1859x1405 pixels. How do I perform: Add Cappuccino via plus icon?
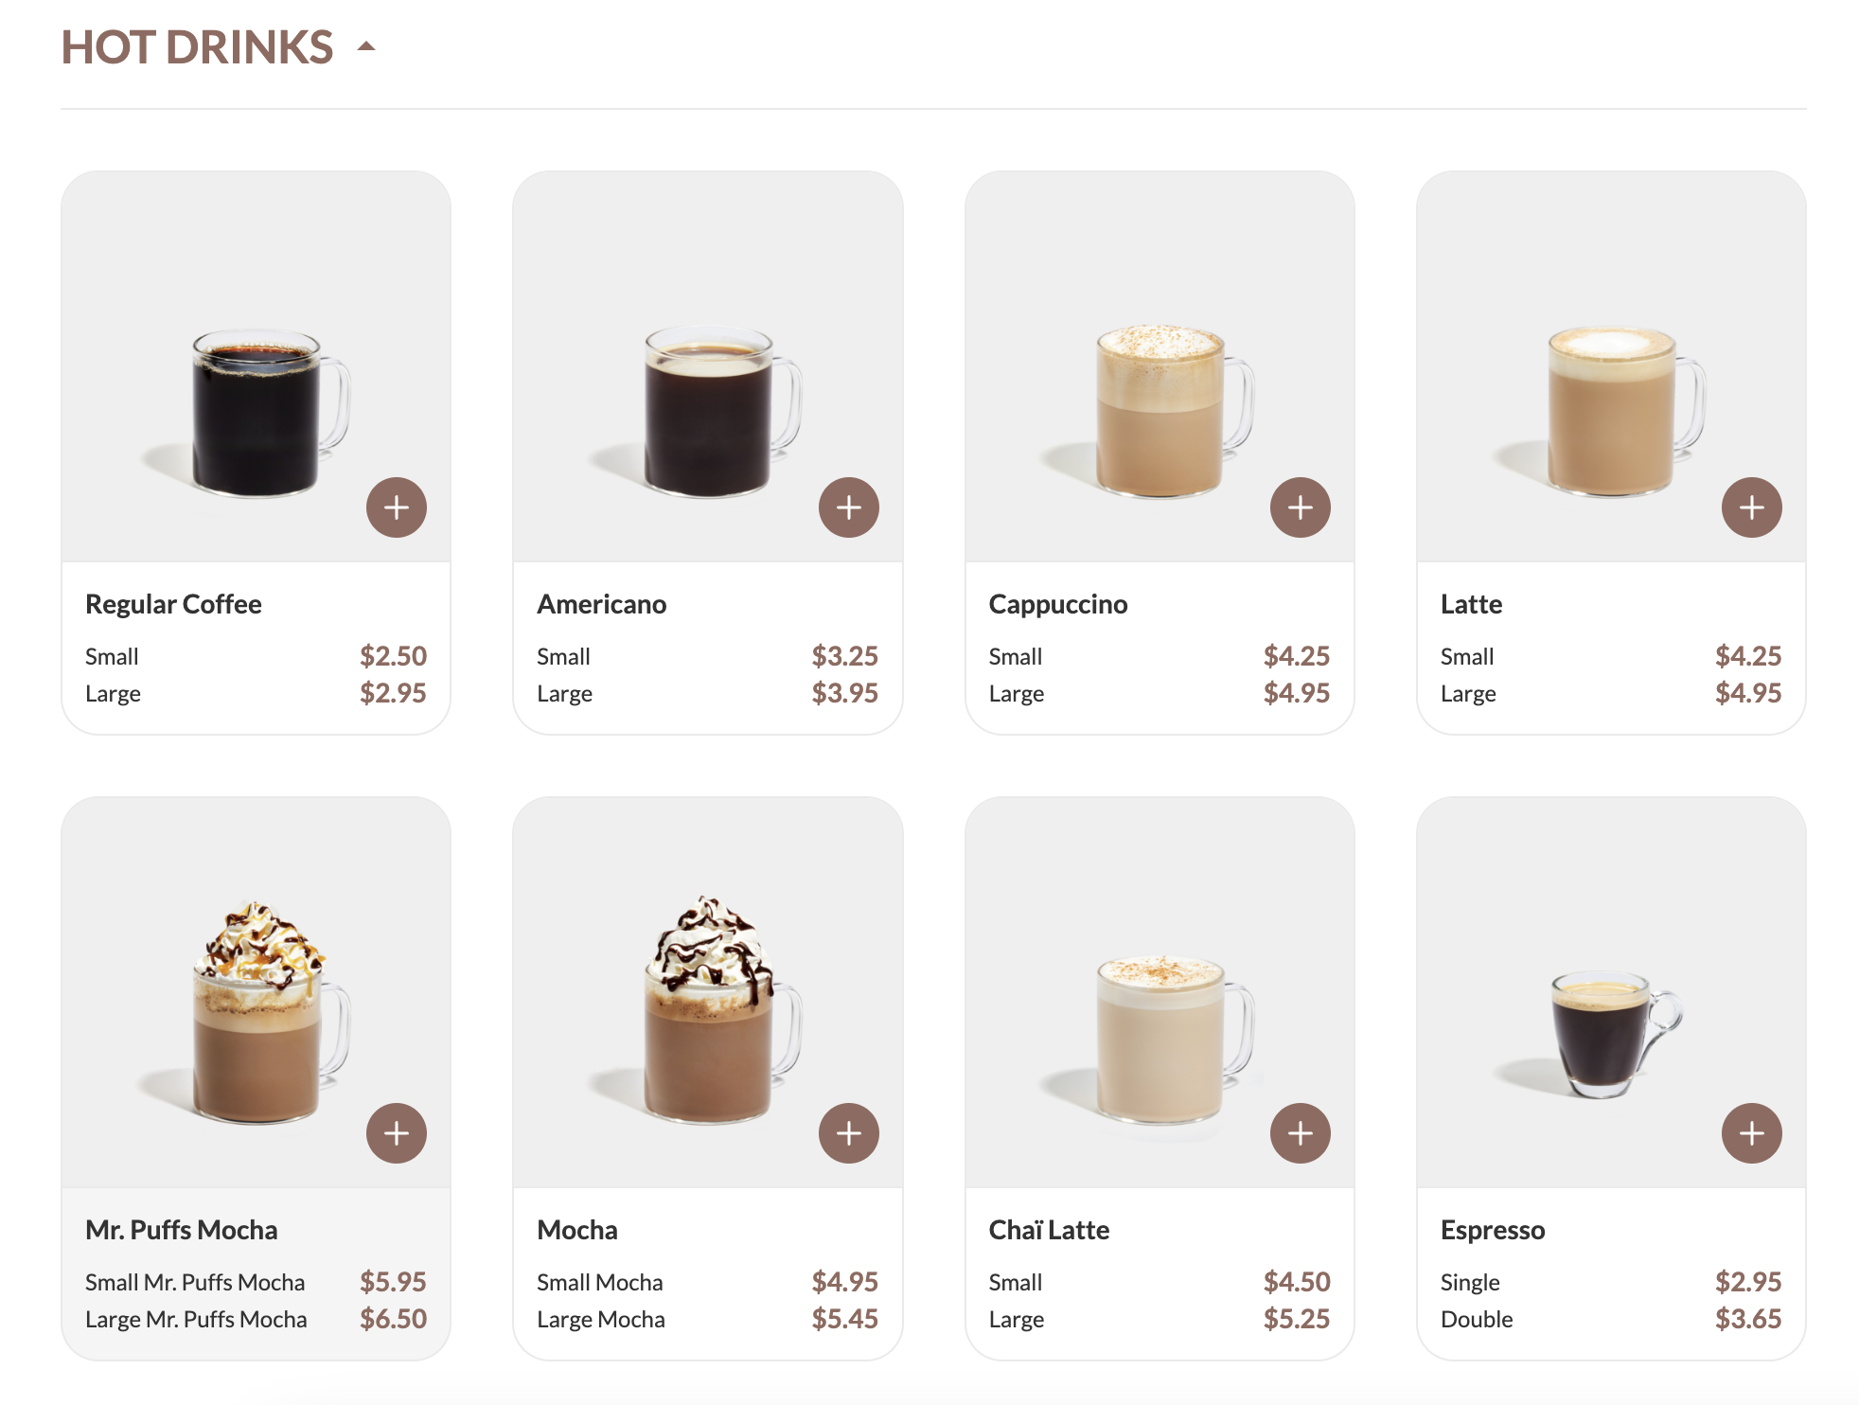point(1300,507)
